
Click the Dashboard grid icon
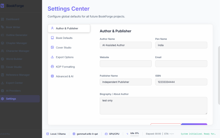point(3,19)
